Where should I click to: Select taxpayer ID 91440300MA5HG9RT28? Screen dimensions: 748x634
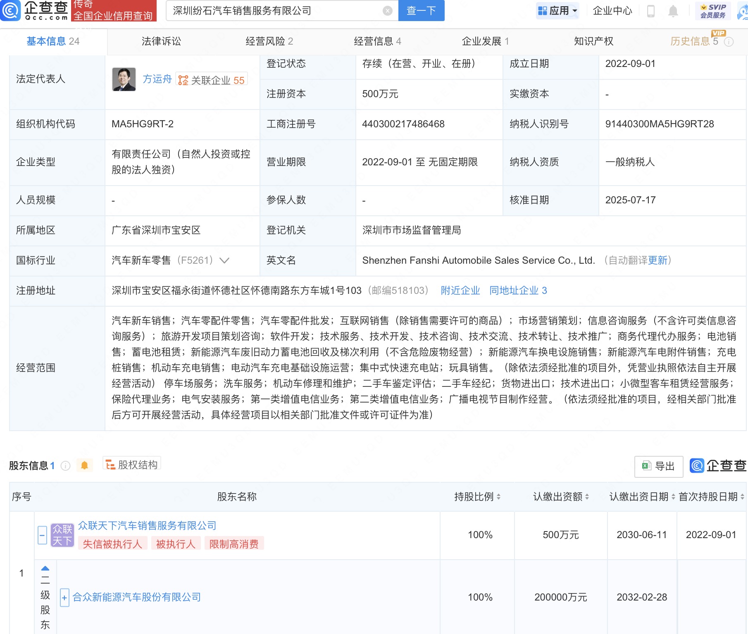(x=660, y=124)
